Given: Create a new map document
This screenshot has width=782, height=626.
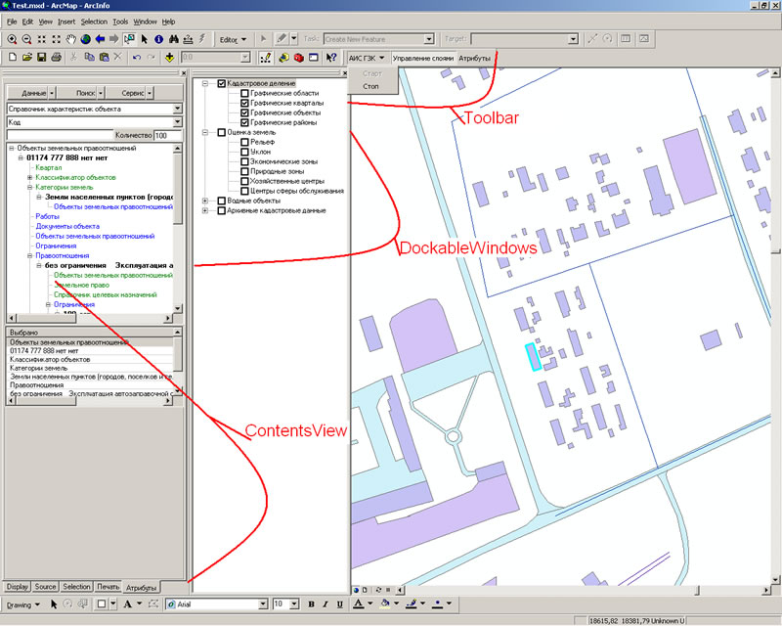Looking at the screenshot, I should [13, 58].
